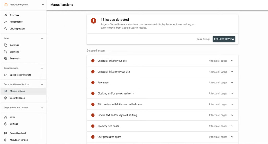The width and height of the screenshot is (268, 144).
Task: Click the error icon beside Unnatural links from your site
Action: tap(93, 72)
